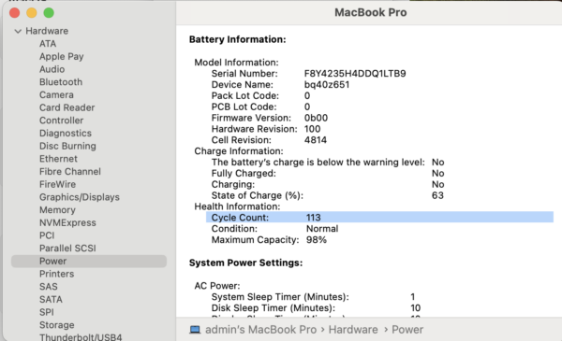Viewport: 562px width, 341px height.
Task: Select SPI in the sidebar
Action: click(x=47, y=312)
